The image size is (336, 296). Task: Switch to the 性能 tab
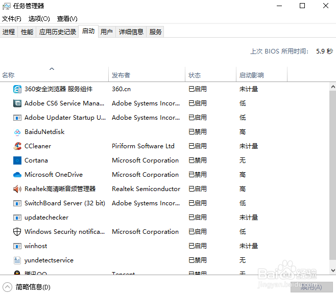[x=27, y=32]
